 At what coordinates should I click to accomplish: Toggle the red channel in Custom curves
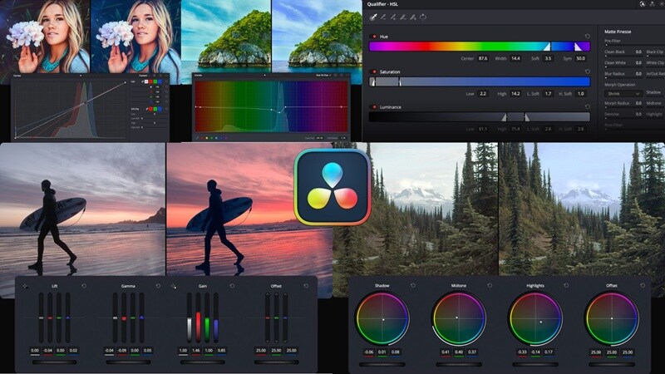pyautogui.click(x=151, y=81)
